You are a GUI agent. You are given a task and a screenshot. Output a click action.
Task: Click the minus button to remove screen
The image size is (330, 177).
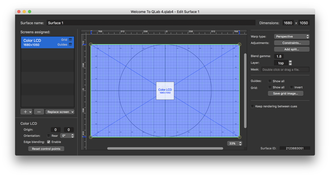[39, 112]
